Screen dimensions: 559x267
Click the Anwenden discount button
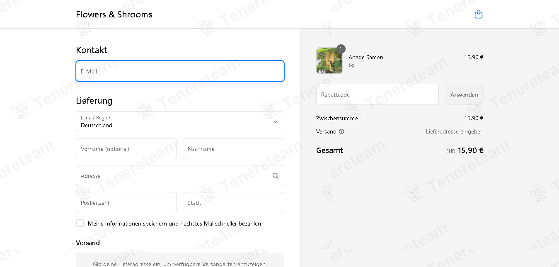click(464, 95)
